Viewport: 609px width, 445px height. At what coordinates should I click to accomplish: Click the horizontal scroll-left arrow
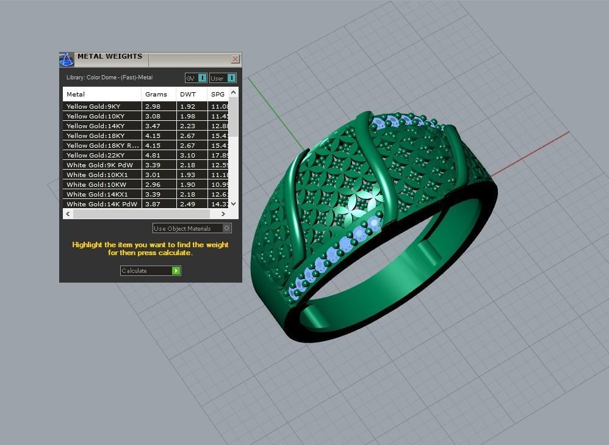click(x=68, y=214)
